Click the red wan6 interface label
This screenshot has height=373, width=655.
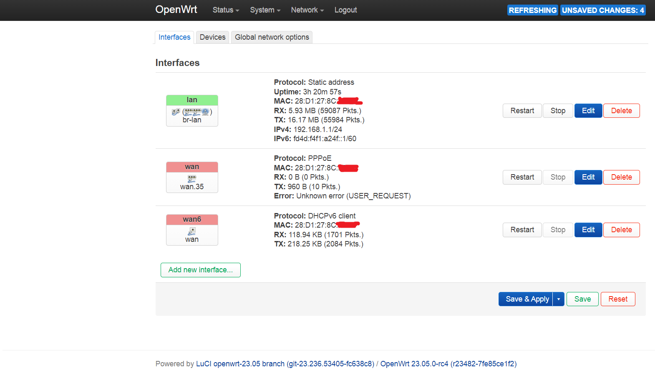[x=192, y=219]
